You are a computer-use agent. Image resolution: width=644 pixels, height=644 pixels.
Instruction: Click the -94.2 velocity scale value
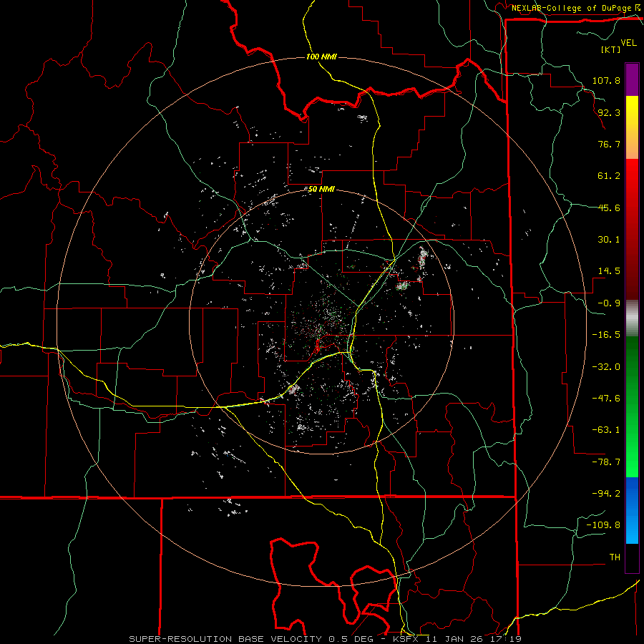tap(606, 494)
